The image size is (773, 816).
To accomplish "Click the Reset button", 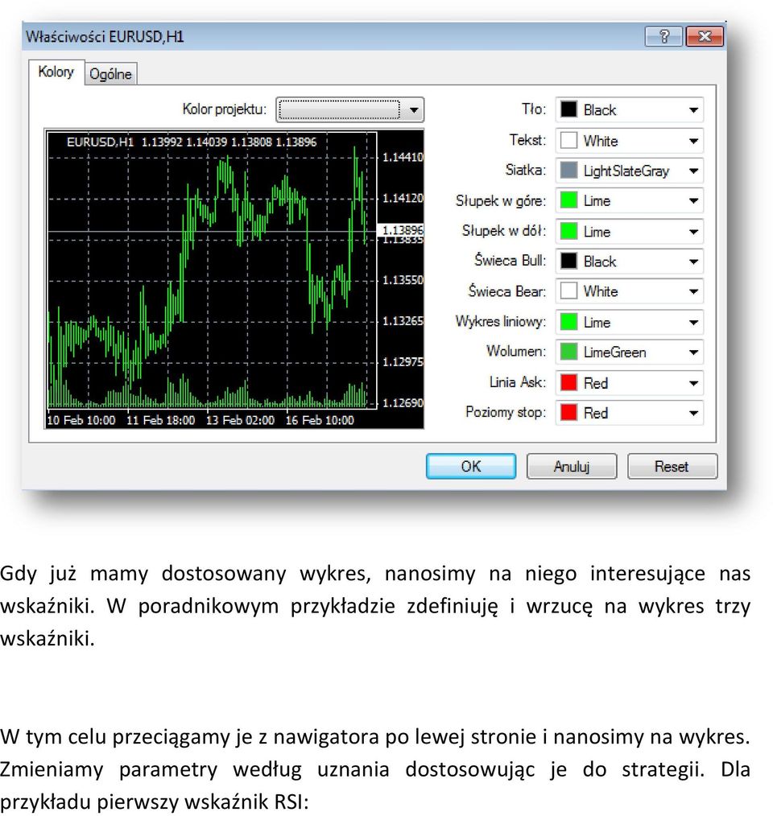I will [x=672, y=466].
